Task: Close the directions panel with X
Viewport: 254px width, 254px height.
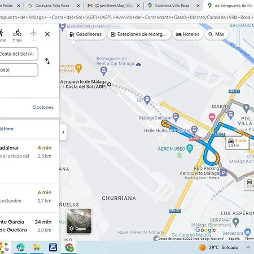Action: (x=47, y=34)
